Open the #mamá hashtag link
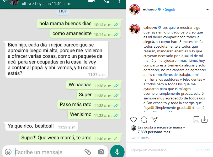 198,108
